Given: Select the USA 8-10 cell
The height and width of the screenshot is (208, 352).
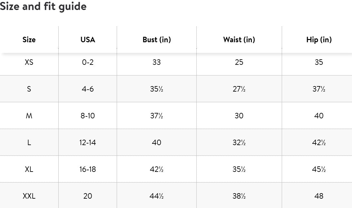Looking at the screenshot, I should point(88,116).
